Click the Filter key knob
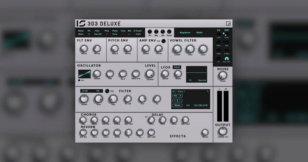Screen dimensions: 308x162 point(113,99)
